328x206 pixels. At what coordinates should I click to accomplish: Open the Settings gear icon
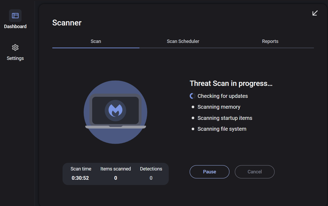coord(15,47)
